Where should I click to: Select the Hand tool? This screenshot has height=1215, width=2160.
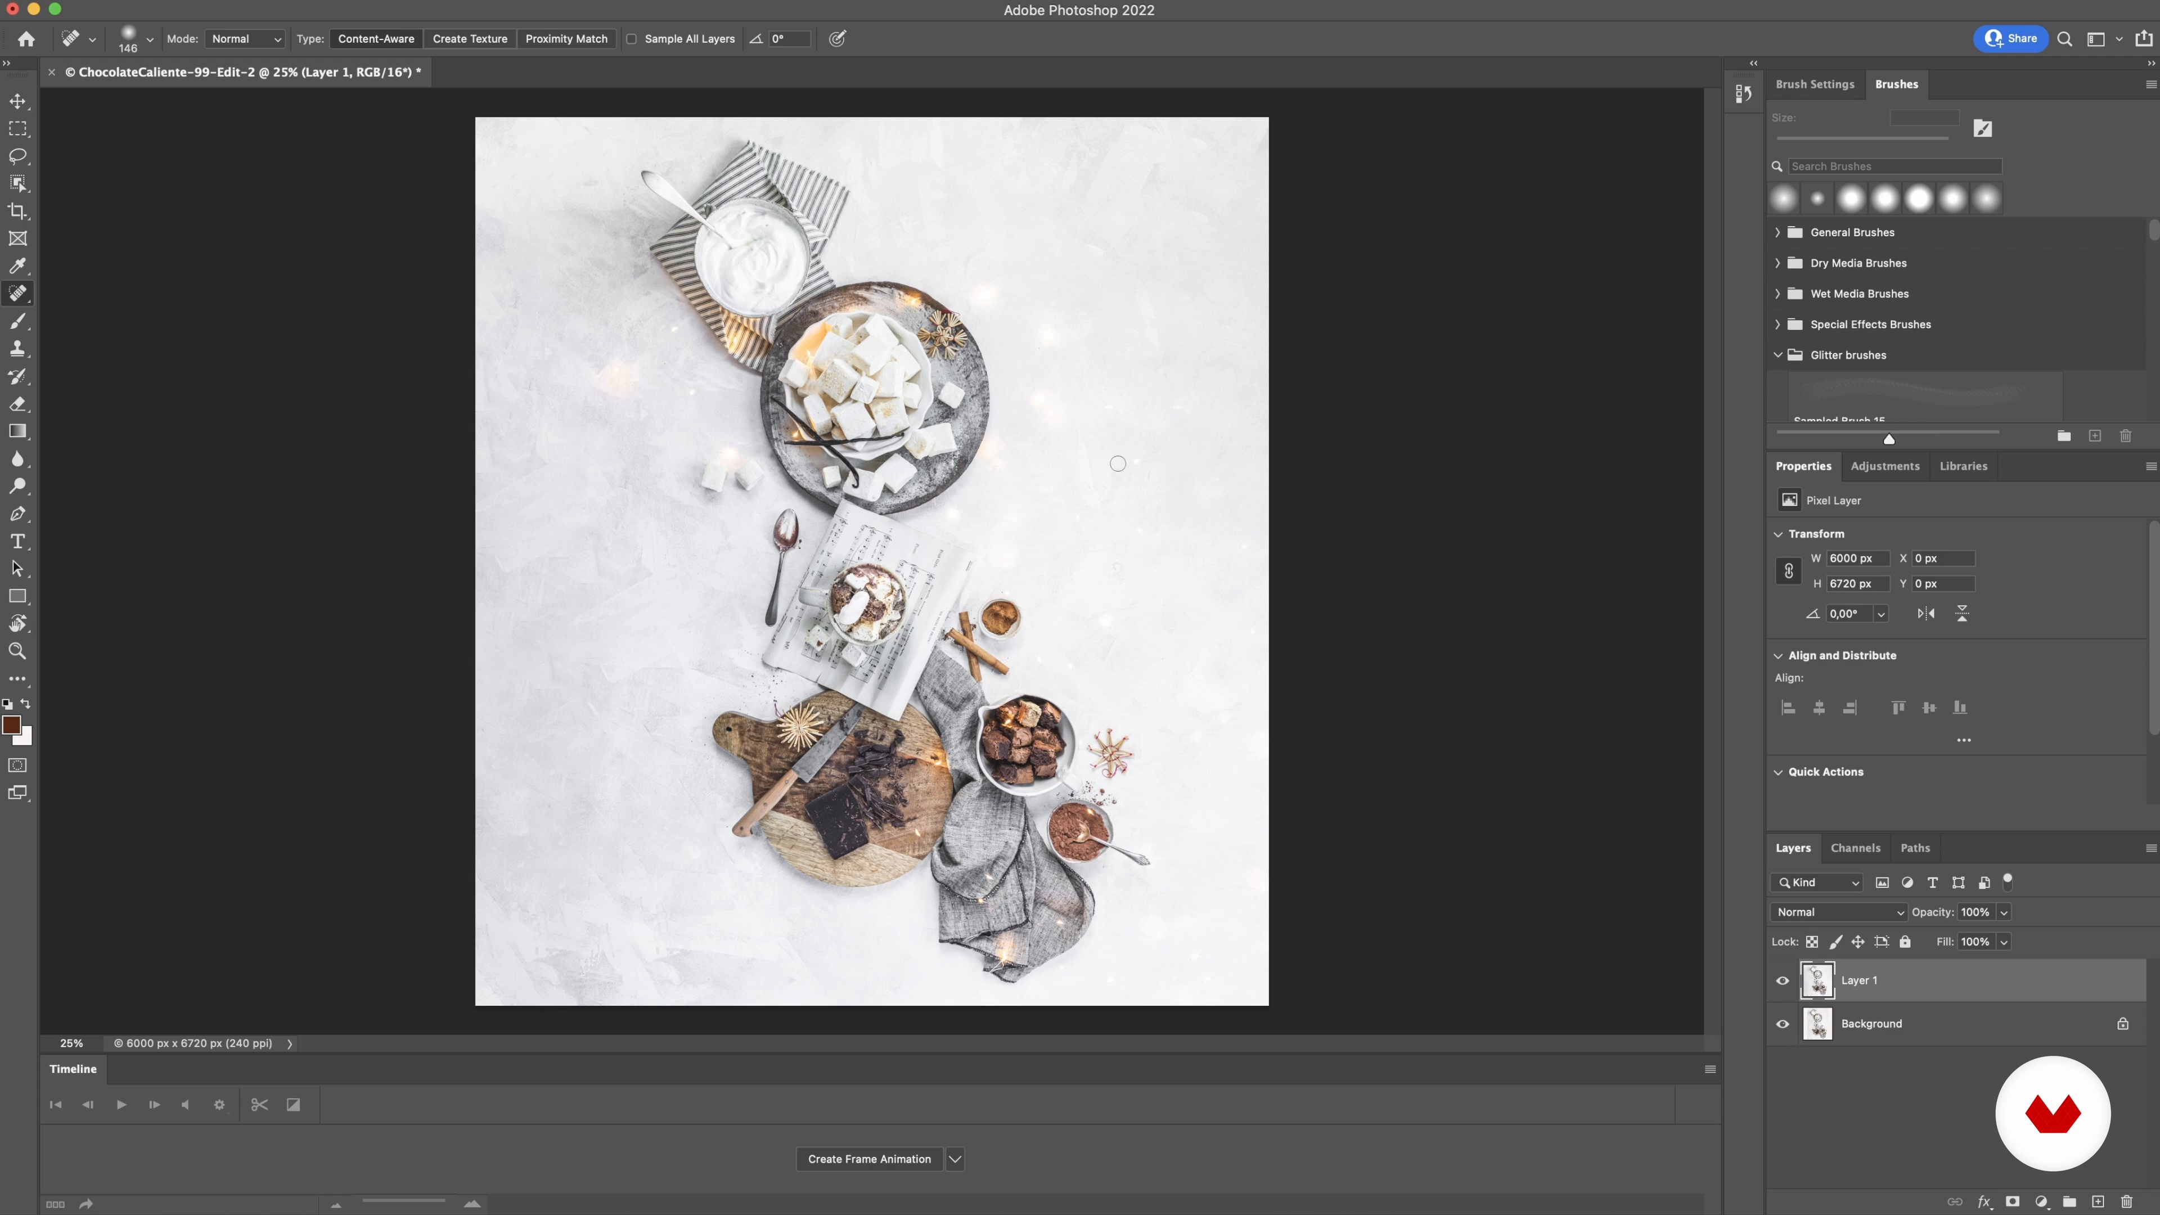(x=17, y=624)
